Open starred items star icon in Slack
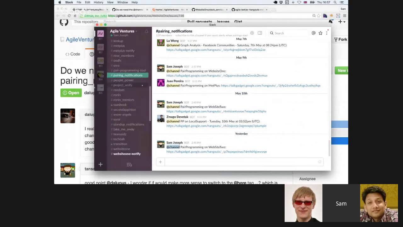The width and height of the screenshot is (403, 227). [321, 33]
